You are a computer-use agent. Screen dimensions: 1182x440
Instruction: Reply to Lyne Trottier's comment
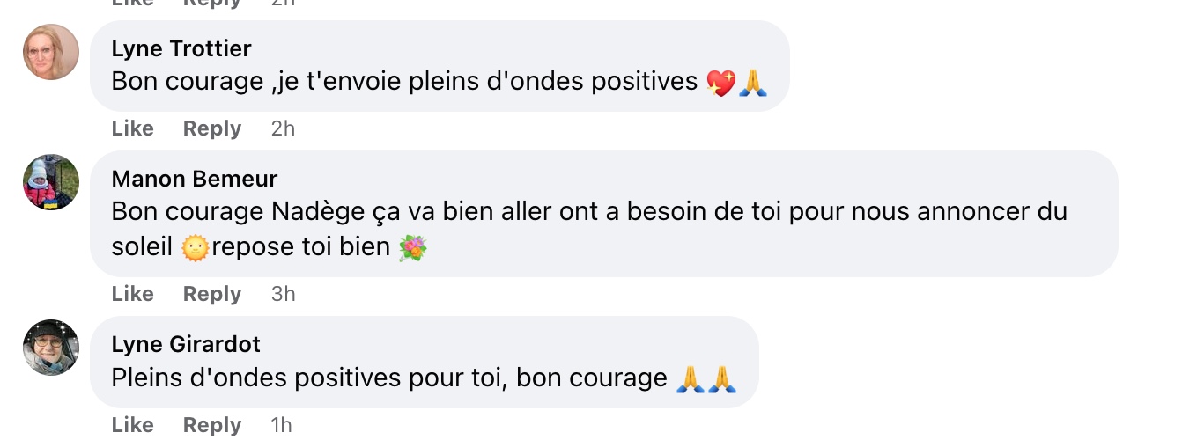pos(212,128)
